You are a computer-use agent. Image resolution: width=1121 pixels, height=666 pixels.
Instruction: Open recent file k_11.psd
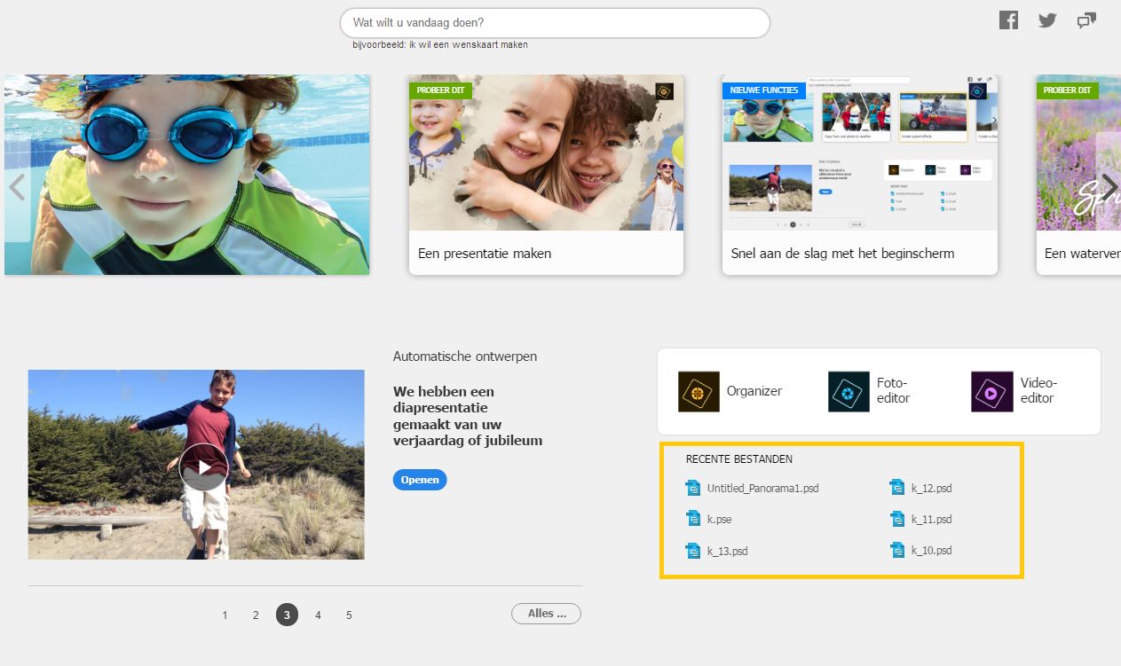click(x=931, y=519)
